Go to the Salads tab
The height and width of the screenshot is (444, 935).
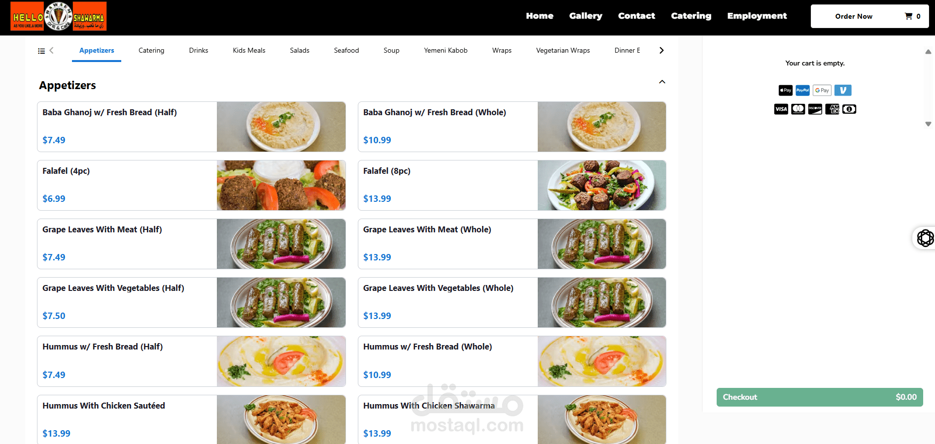[x=300, y=50]
